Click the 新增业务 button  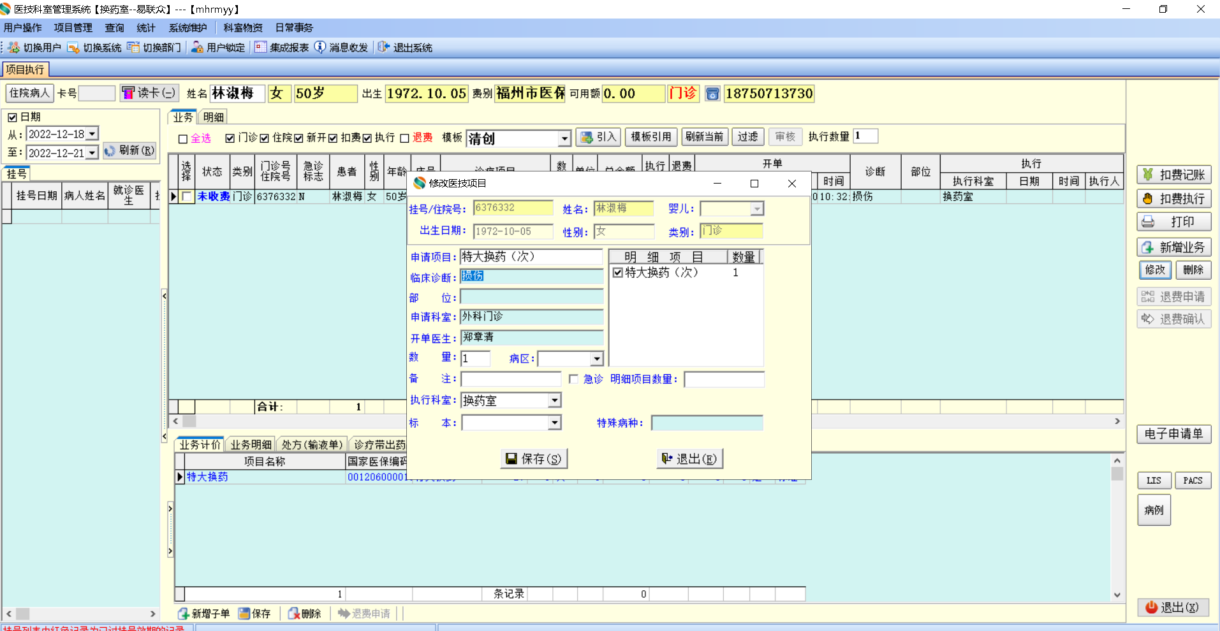point(1174,247)
